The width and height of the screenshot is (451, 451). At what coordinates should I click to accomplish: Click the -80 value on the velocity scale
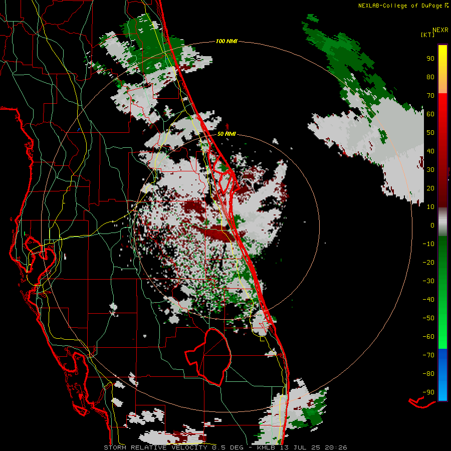click(x=428, y=374)
